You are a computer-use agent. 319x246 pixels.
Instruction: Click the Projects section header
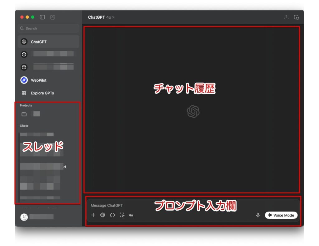click(26, 106)
